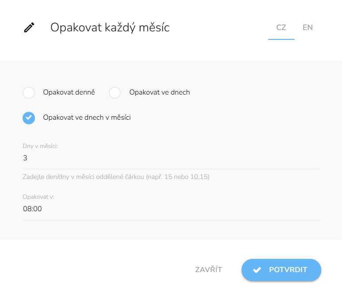Click the hint text starting with Zadejte den/dny

(x=116, y=177)
